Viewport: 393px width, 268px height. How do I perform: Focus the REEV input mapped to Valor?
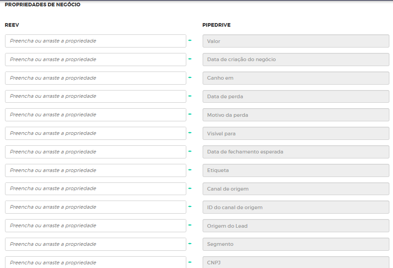96,41
